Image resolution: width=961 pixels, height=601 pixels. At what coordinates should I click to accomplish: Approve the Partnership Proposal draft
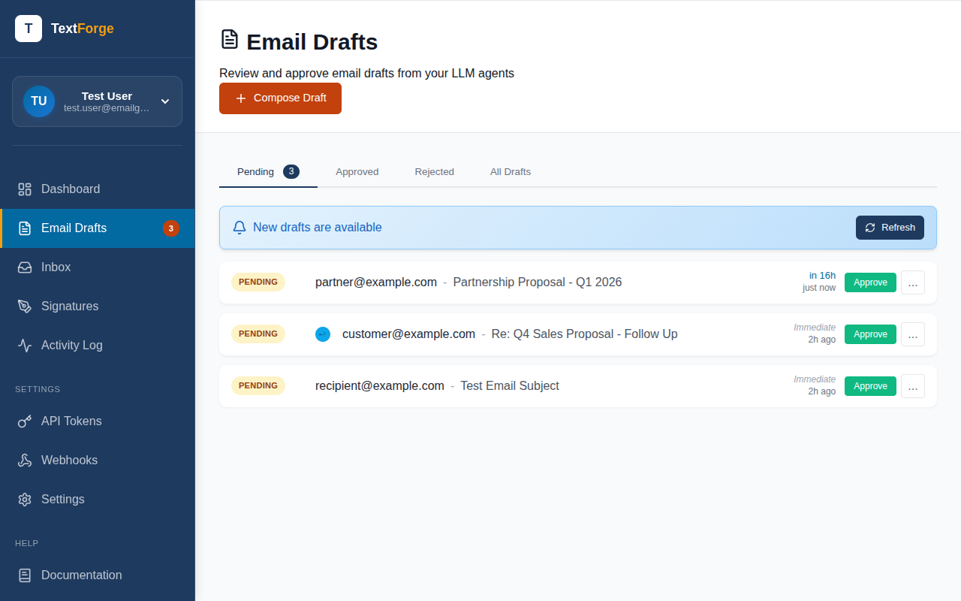870,282
